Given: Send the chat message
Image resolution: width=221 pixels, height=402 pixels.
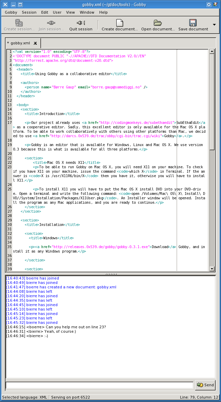Looking at the screenshot, I should [x=205, y=385].
